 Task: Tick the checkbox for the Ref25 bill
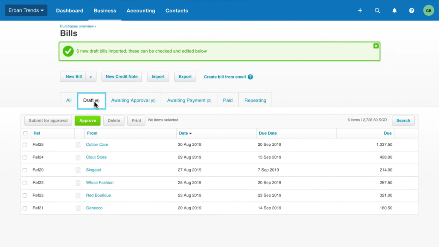(x=25, y=145)
